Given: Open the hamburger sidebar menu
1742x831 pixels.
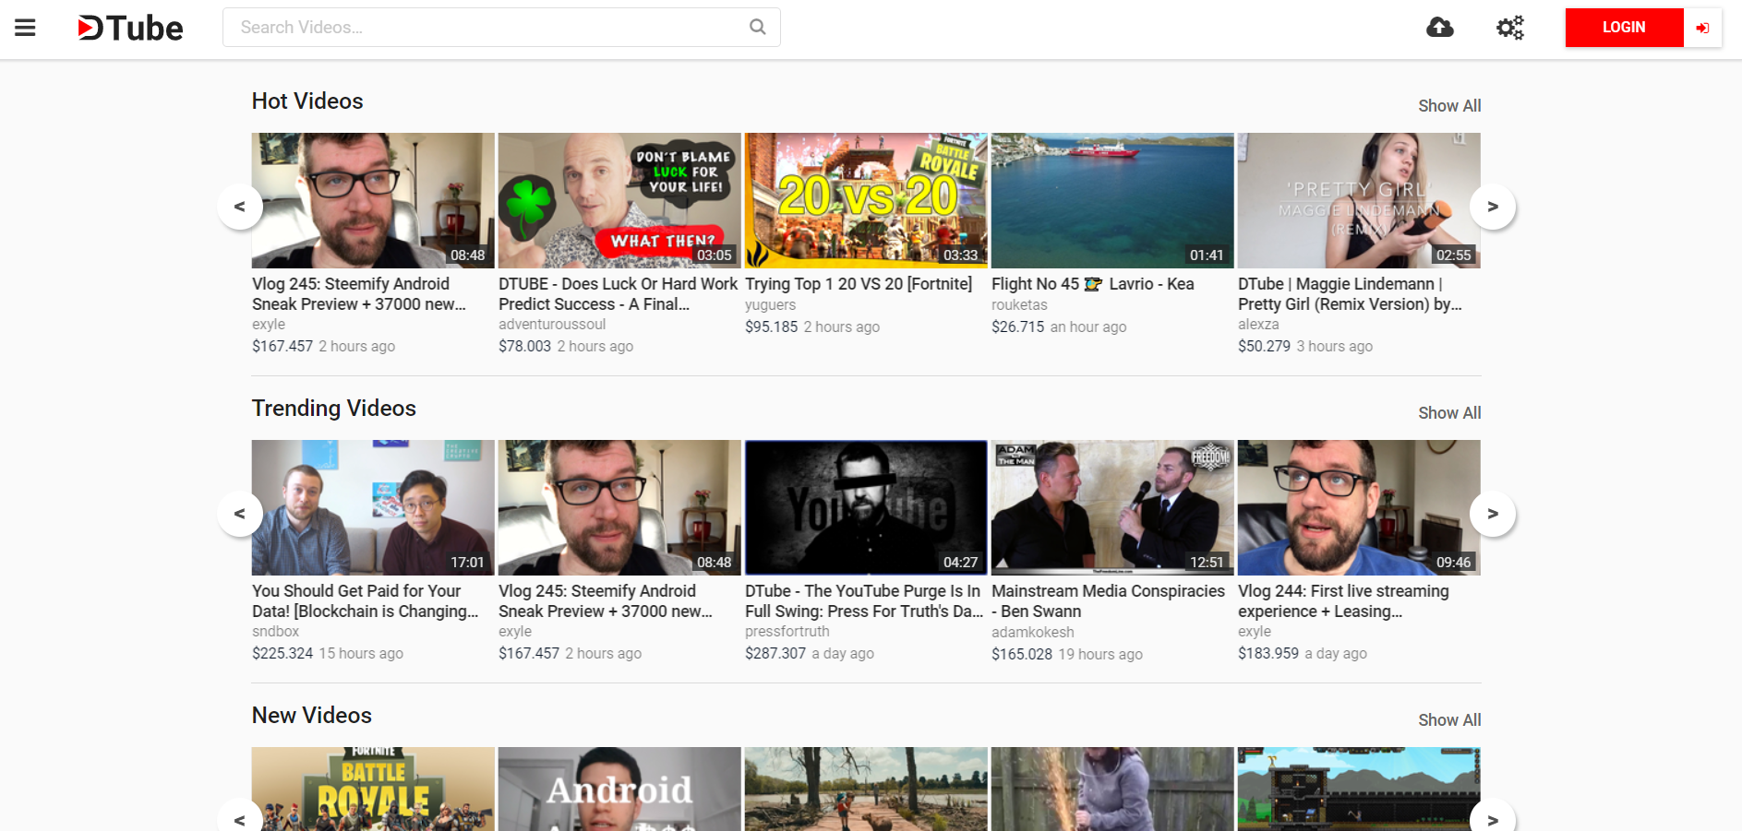Looking at the screenshot, I should tap(25, 28).
